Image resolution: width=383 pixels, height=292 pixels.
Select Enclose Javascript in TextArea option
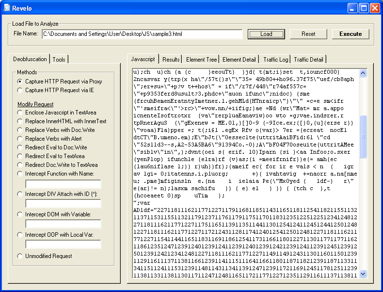point(20,113)
